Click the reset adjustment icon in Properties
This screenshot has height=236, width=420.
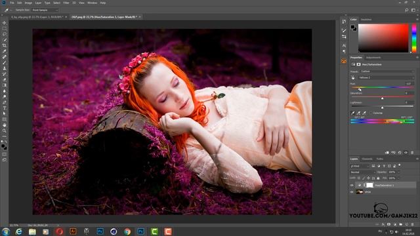(x=400, y=153)
